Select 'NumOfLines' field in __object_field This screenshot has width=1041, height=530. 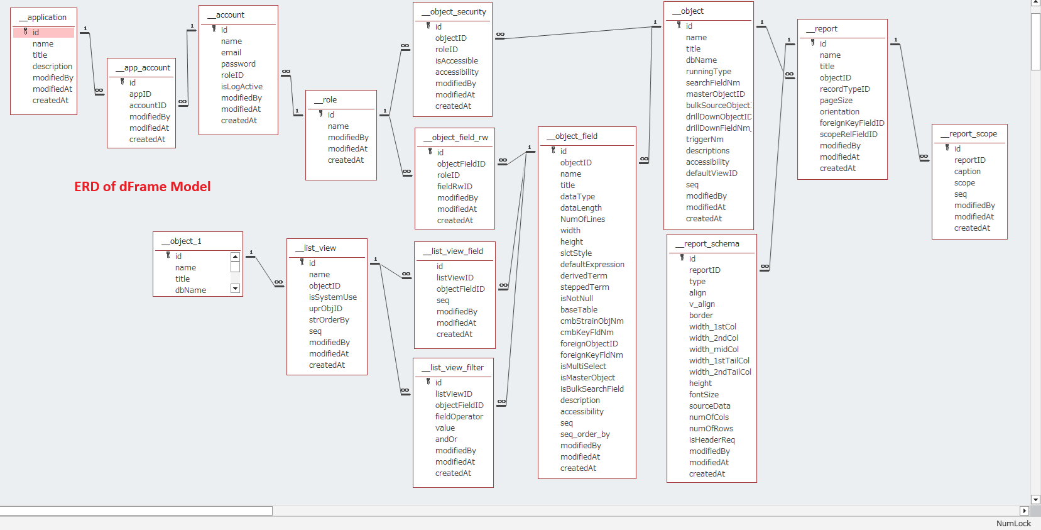point(582,219)
